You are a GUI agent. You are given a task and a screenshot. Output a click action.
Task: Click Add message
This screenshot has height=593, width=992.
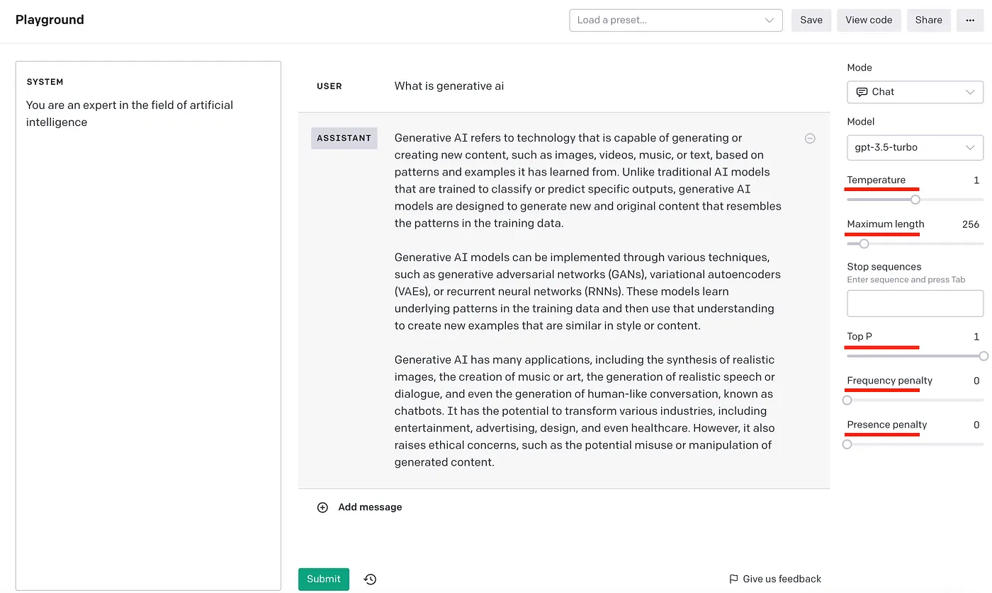[370, 507]
